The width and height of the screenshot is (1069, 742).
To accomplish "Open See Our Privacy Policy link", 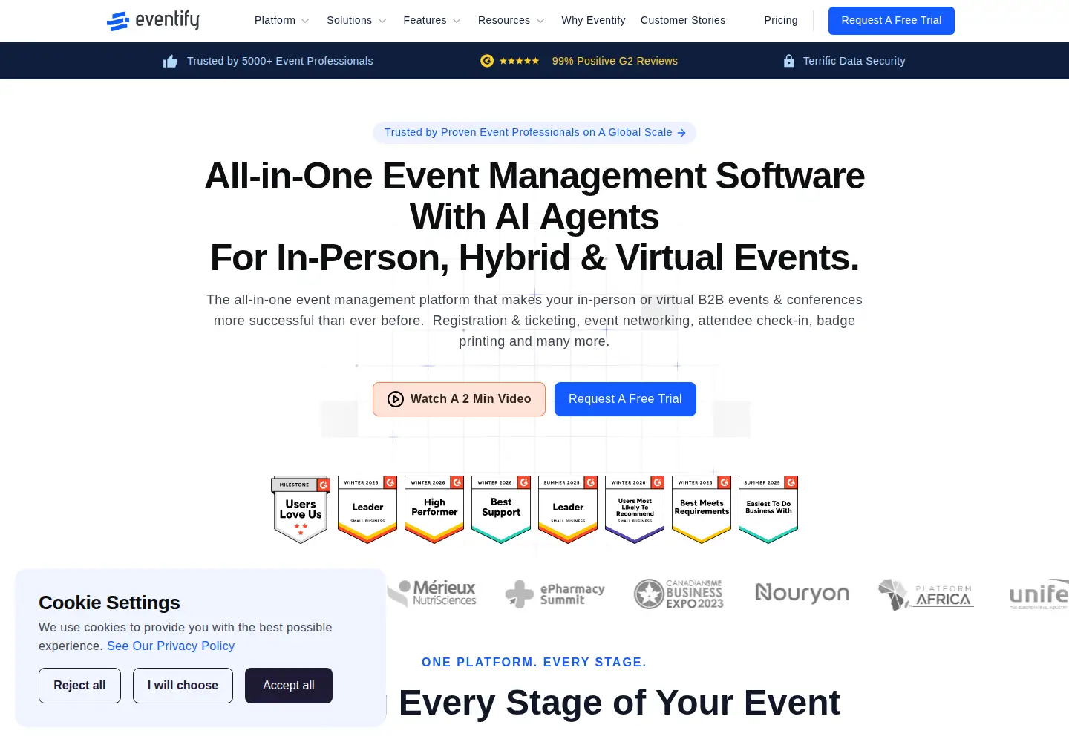I will [171, 646].
